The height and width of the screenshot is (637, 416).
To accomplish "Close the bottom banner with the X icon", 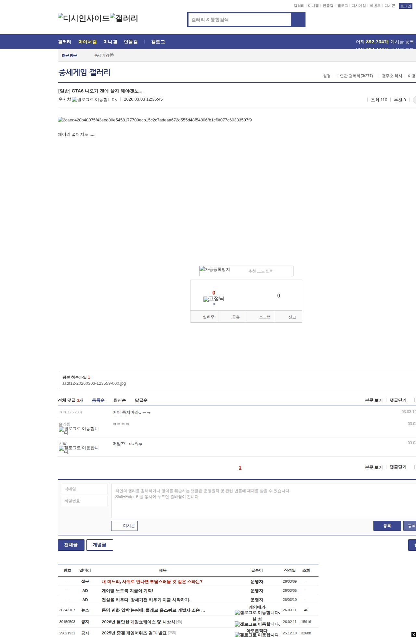I will click(x=413, y=634).
